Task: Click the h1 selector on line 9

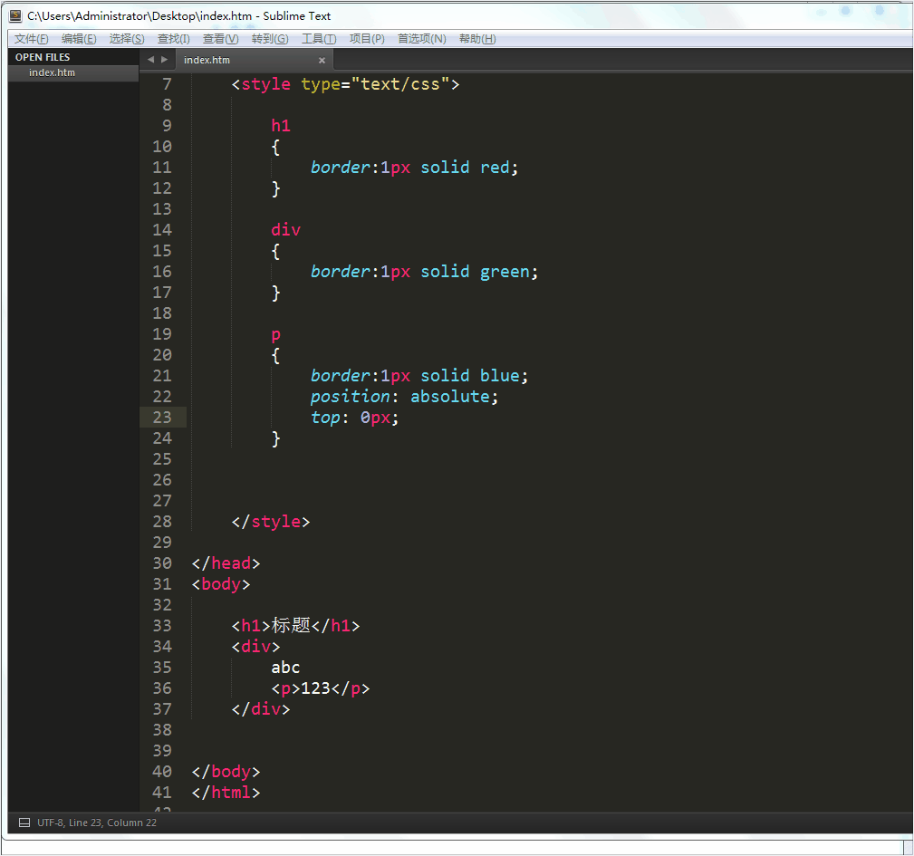Action: (281, 126)
